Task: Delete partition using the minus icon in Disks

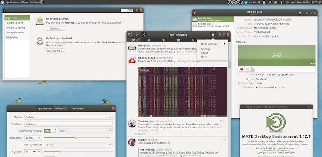Action: coord(247,69)
